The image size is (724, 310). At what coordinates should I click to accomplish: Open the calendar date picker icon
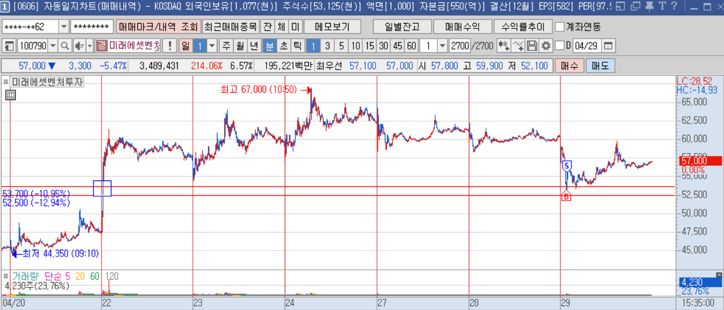coord(608,46)
